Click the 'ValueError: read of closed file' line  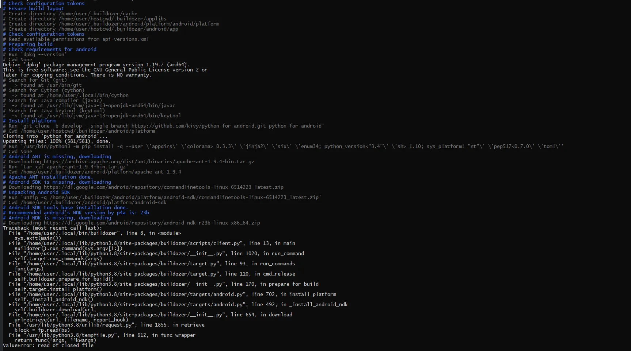pos(48,345)
